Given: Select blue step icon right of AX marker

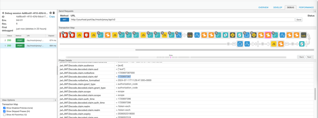Looking at the screenshot, I should [x=247, y=44].
